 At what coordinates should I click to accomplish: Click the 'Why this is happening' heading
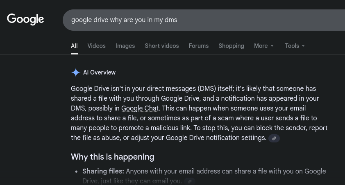[113, 157]
